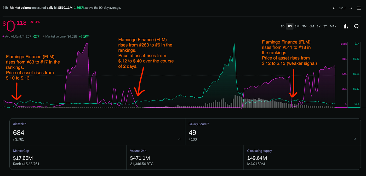Click the AltRank color dot in legend

tap(3, 37)
